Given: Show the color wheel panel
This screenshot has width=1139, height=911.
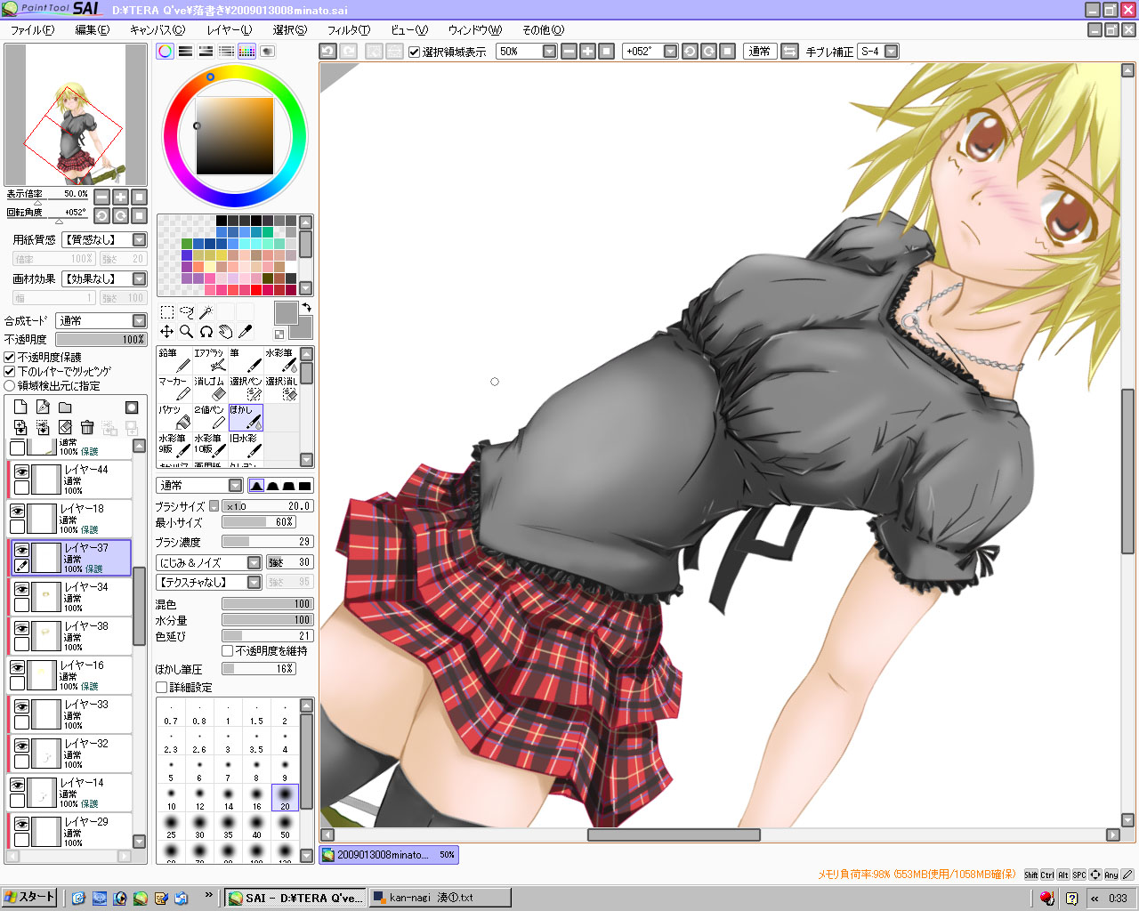Looking at the screenshot, I should 165,52.
